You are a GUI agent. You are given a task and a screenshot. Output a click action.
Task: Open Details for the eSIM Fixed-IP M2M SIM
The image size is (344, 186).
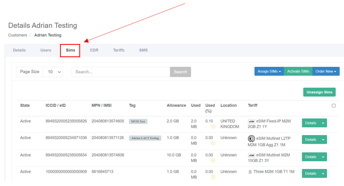click(x=311, y=123)
